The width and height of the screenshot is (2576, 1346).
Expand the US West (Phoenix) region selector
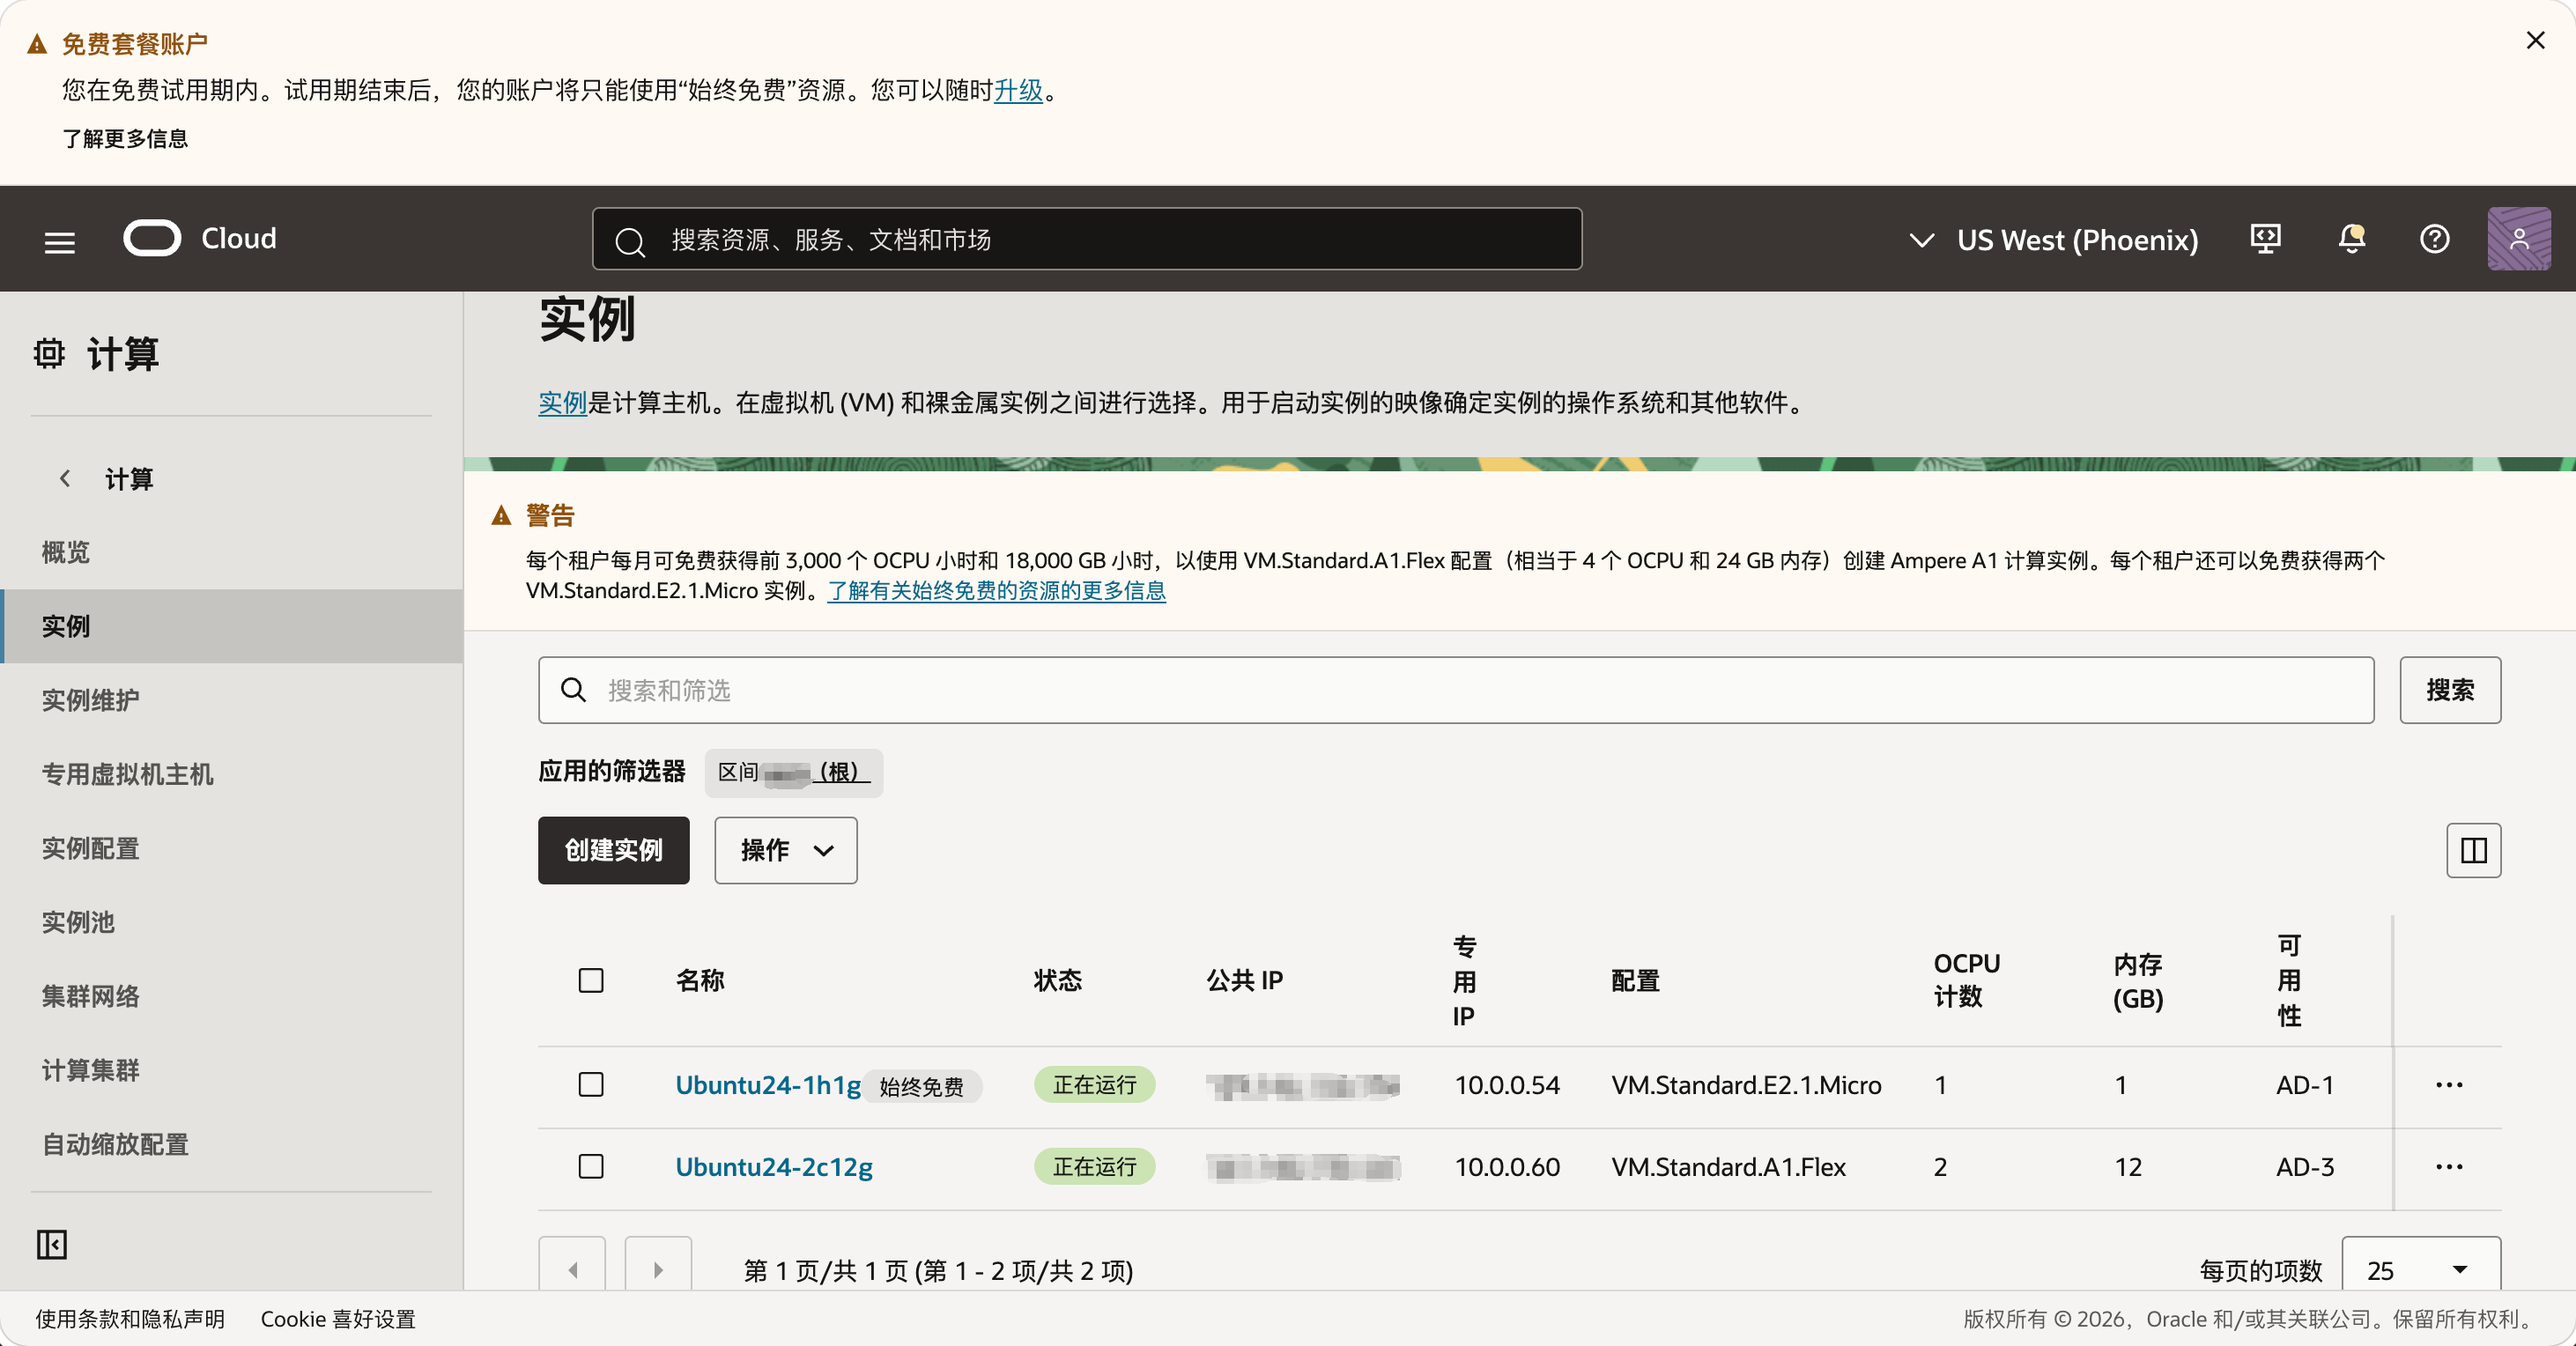pyautogui.click(x=2053, y=240)
